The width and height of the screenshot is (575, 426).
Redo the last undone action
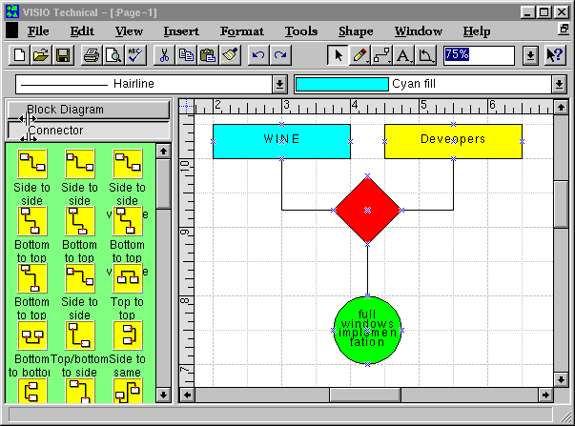click(280, 55)
